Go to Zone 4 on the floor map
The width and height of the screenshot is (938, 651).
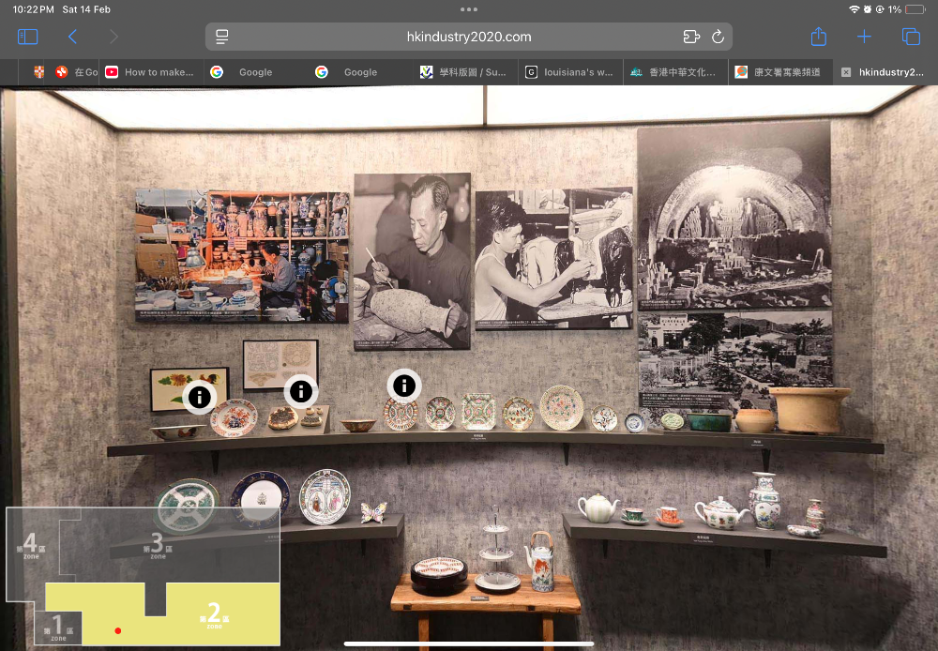(31, 544)
